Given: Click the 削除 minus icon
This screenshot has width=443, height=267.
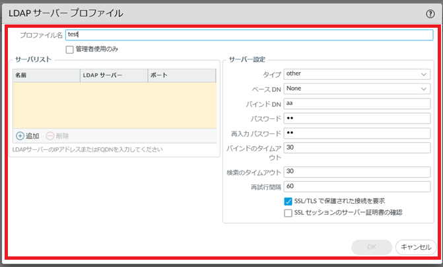Looking at the screenshot, I should (51, 135).
